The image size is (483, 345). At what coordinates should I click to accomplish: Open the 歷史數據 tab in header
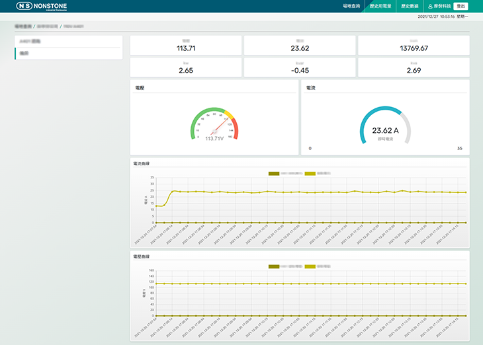tap(410, 6)
